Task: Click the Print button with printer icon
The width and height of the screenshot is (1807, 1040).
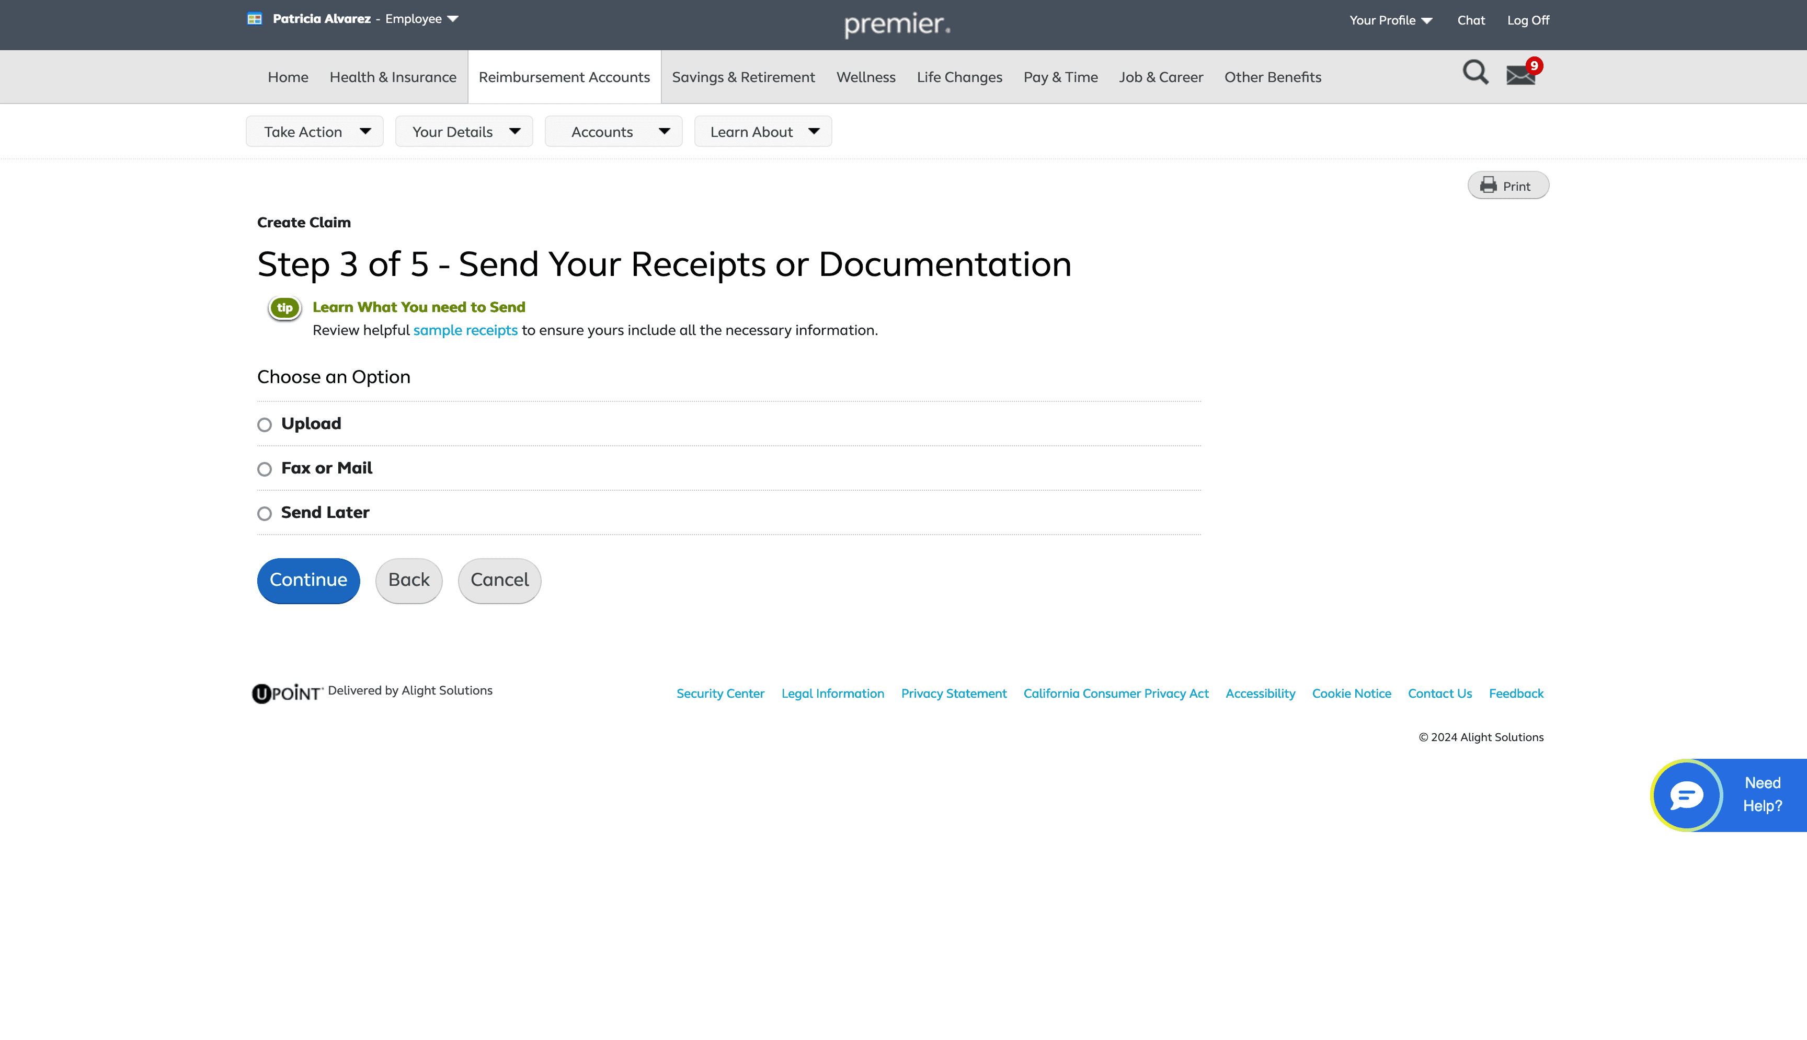Action: tap(1507, 186)
